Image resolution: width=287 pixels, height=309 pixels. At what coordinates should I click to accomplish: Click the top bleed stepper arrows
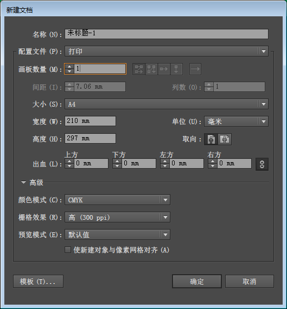[69, 163]
